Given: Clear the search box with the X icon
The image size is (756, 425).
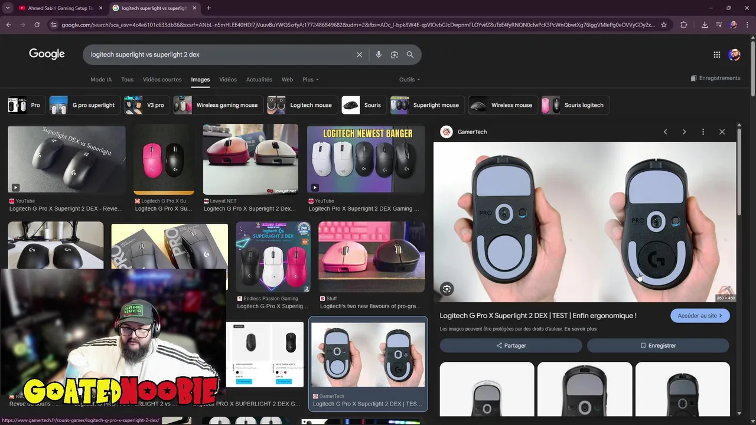Looking at the screenshot, I should coord(359,54).
